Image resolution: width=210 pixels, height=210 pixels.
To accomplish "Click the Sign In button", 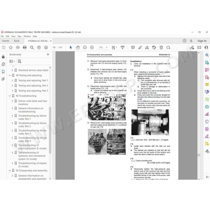I will (202, 41).
